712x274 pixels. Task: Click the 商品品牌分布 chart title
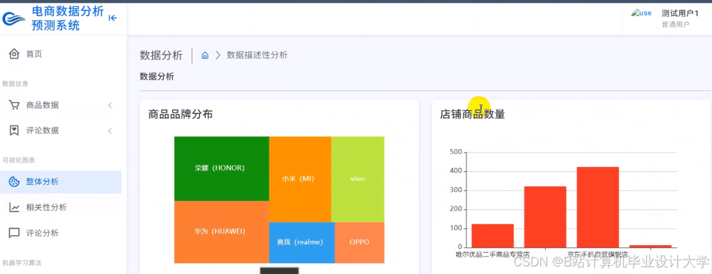point(181,115)
